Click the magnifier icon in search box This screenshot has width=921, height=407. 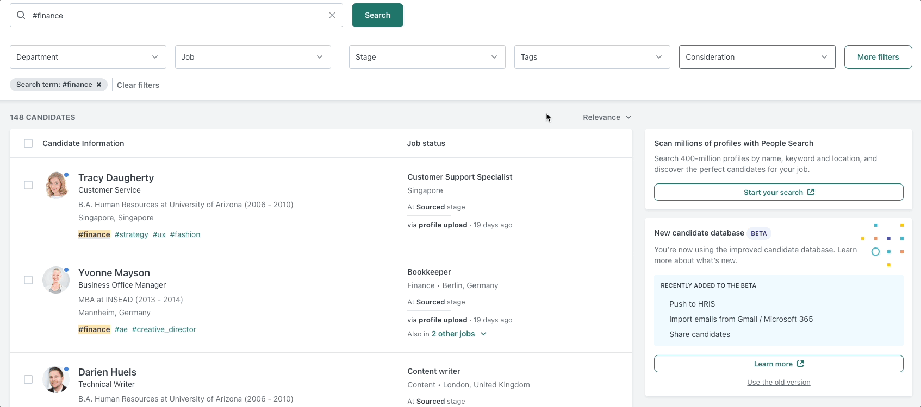[x=21, y=15]
